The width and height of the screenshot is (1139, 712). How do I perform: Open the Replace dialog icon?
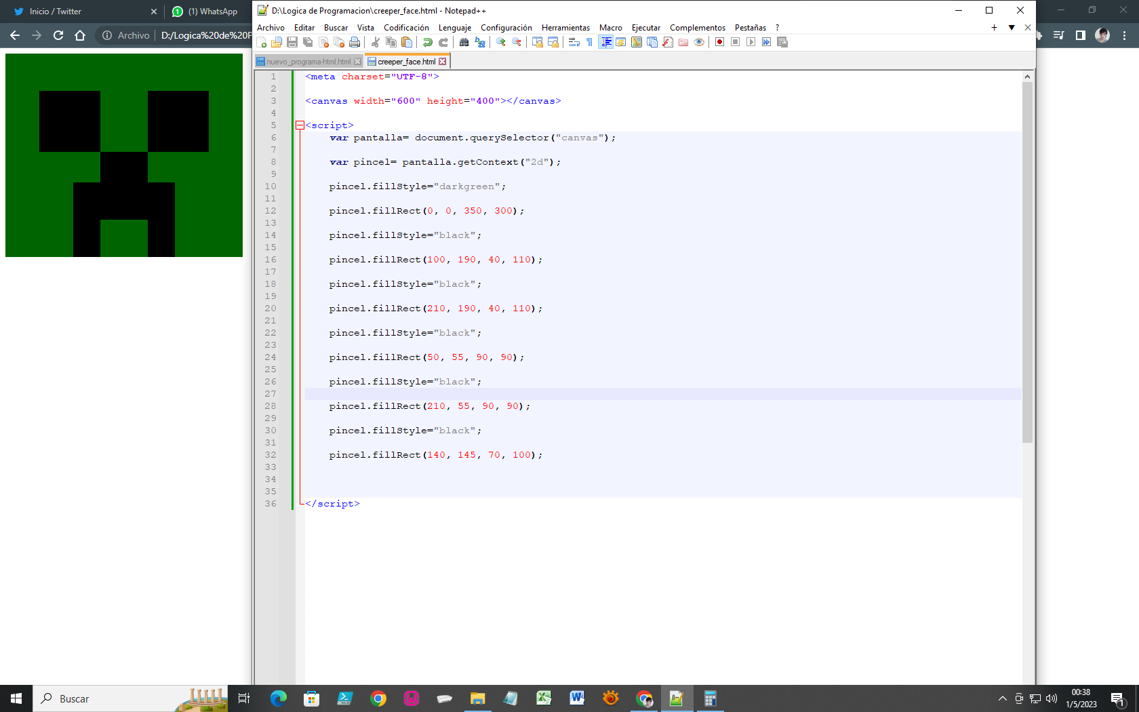[480, 42]
